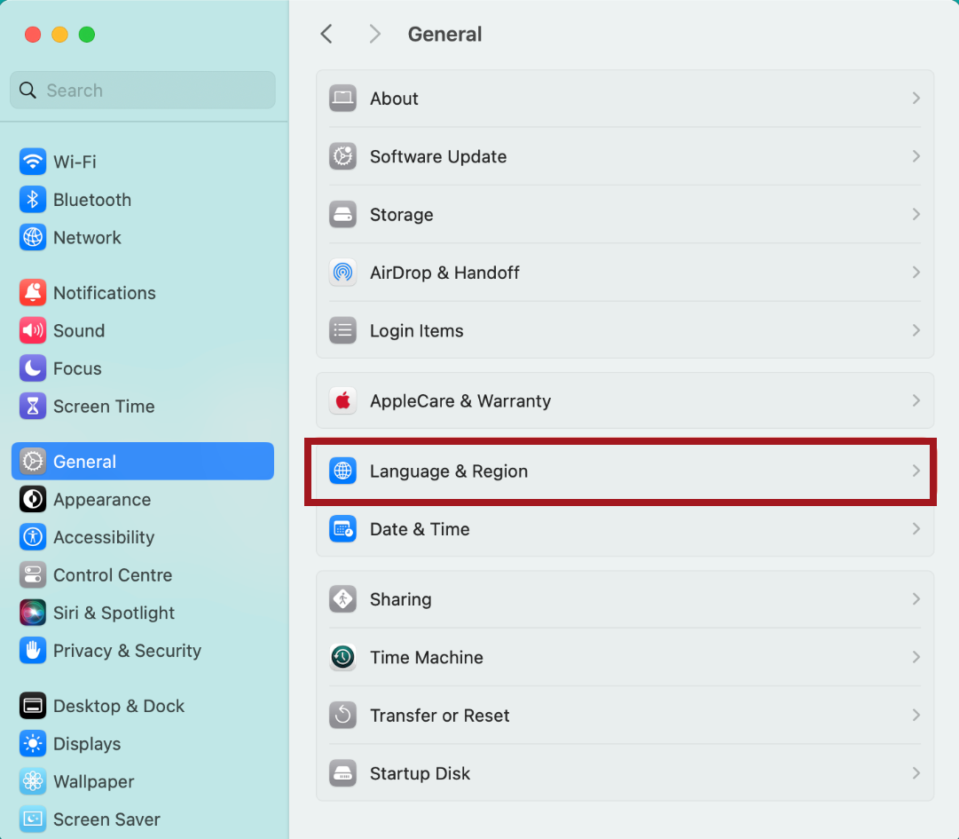This screenshot has height=839, width=959.
Task: Click the Date & Time calendar icon
Action: (x=342, y=529)
